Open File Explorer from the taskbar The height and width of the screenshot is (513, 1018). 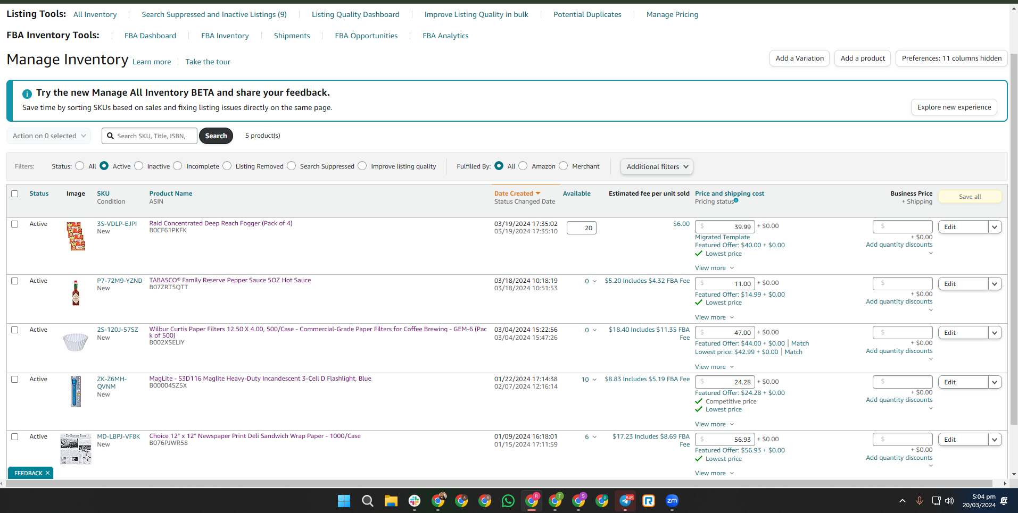[391, 501]
